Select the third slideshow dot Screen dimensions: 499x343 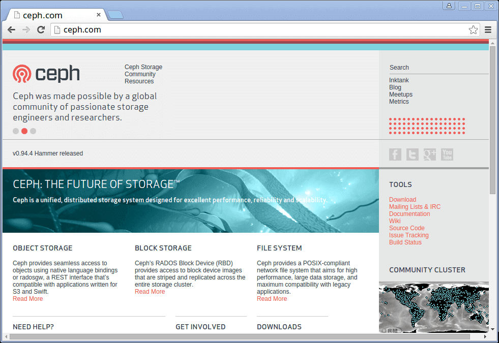[33, 131]
